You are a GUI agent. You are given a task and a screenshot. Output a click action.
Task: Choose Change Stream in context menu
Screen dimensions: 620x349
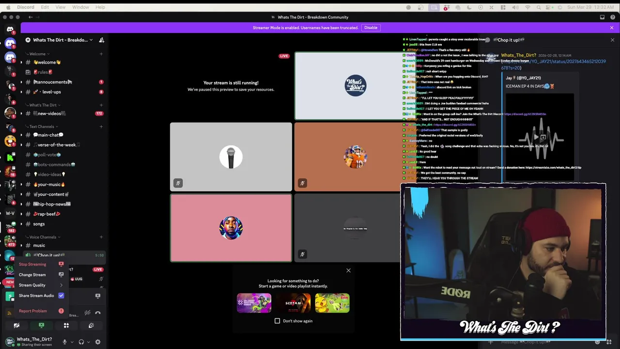[x=41, y=275]
